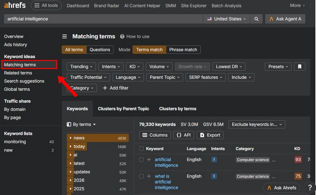
Task: Check the artificial intelligence row checkbox
Action: (x=141, y=160)
